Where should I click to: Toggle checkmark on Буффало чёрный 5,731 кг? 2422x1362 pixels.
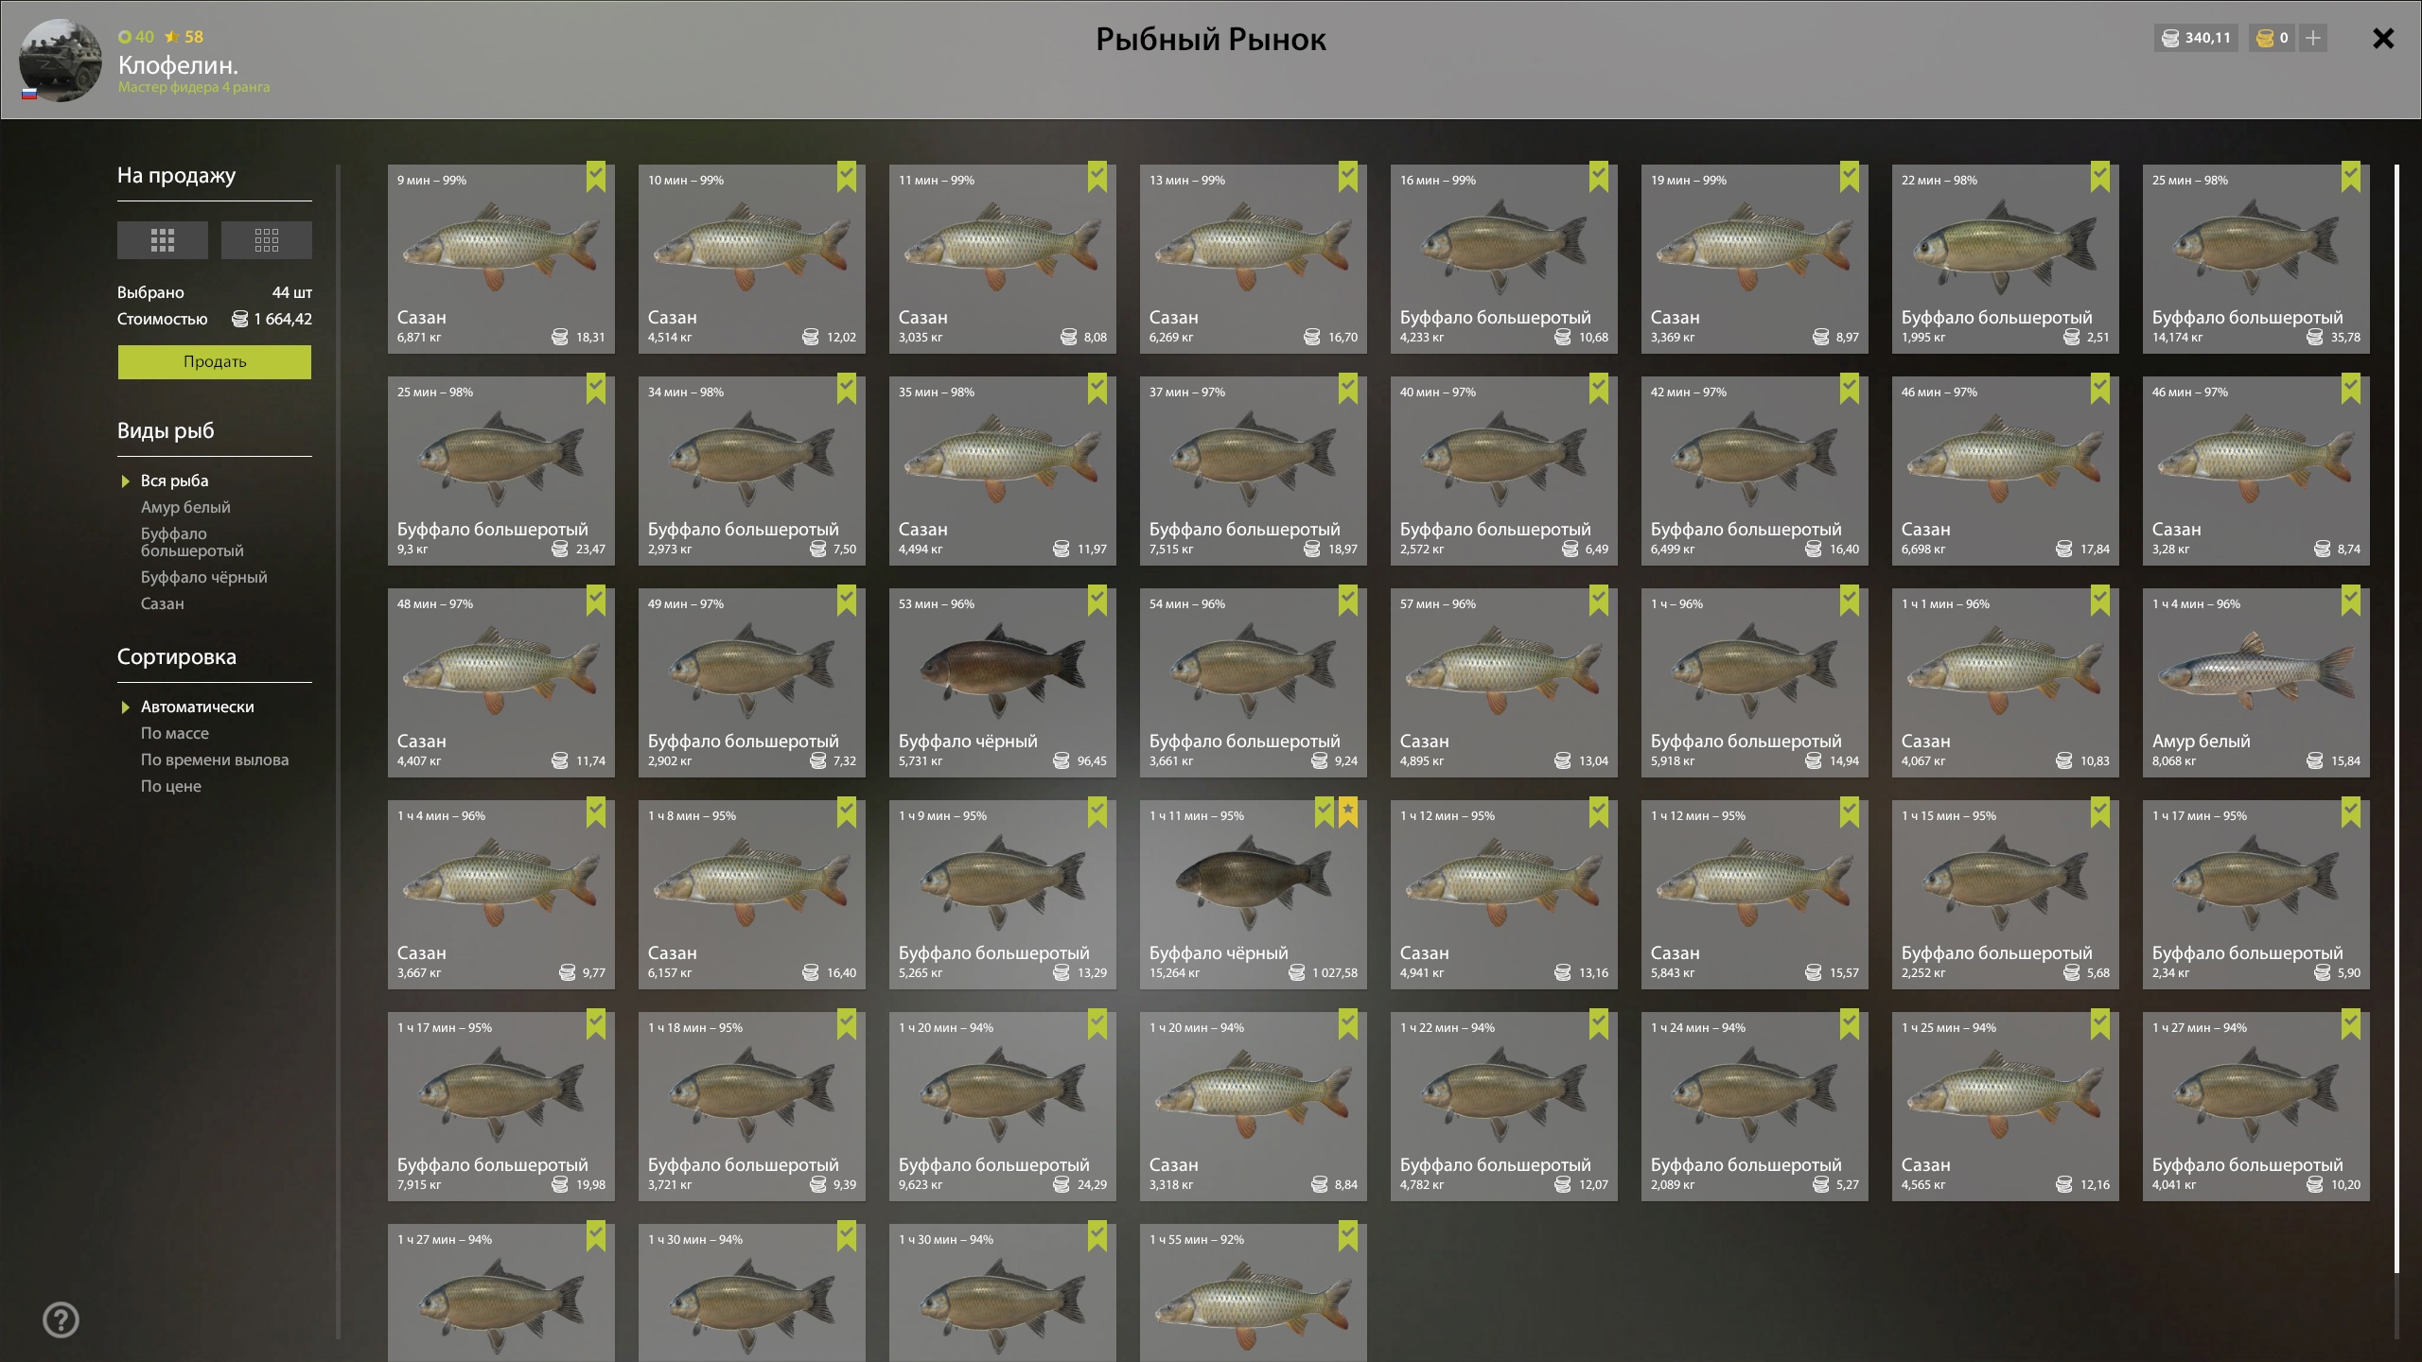click(x=1097, y=600)
